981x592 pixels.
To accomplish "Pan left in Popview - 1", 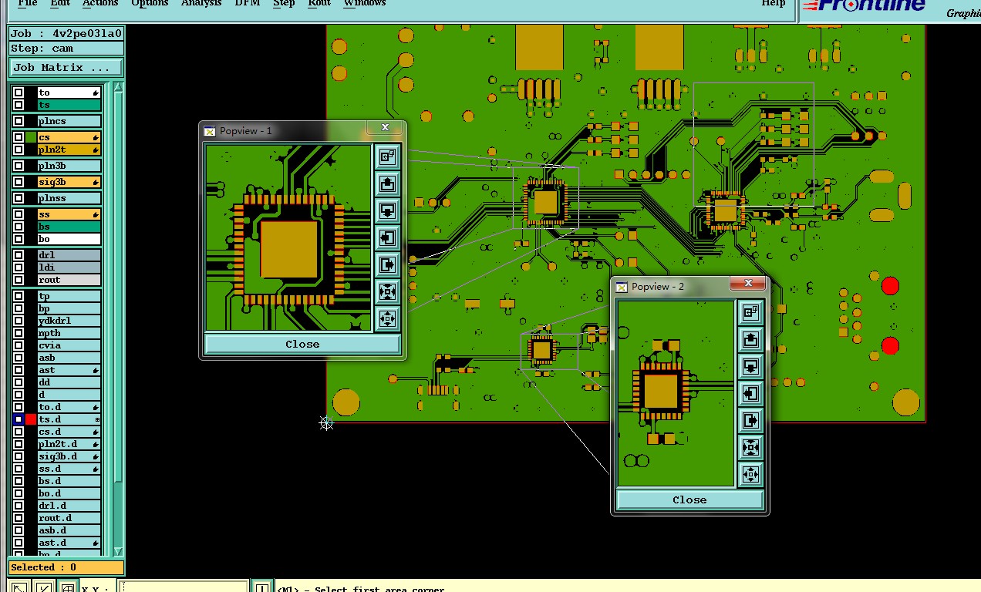I will point(387,237).
